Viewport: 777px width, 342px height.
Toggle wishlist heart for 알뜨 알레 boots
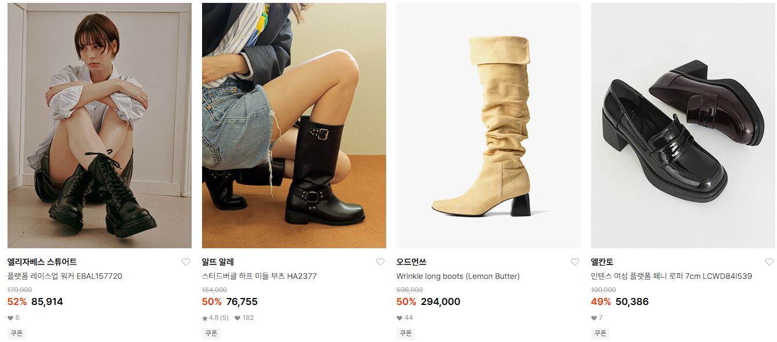click(x=380, y=262)
